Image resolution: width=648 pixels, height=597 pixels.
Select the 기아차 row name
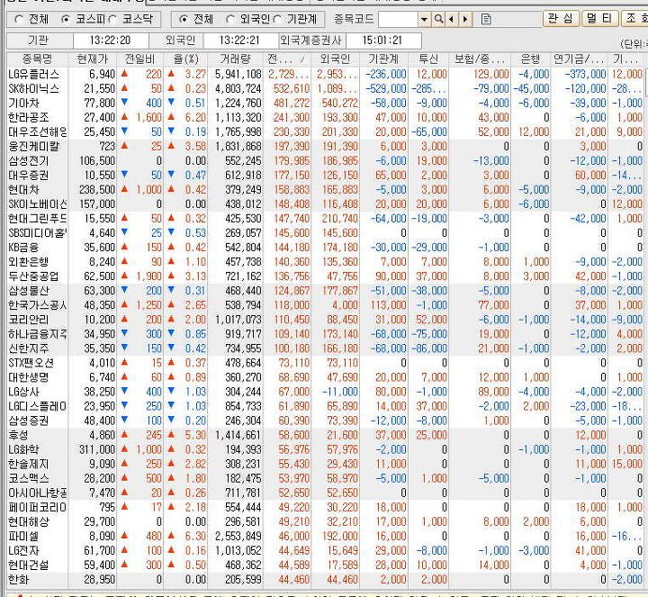pos(24,104)
